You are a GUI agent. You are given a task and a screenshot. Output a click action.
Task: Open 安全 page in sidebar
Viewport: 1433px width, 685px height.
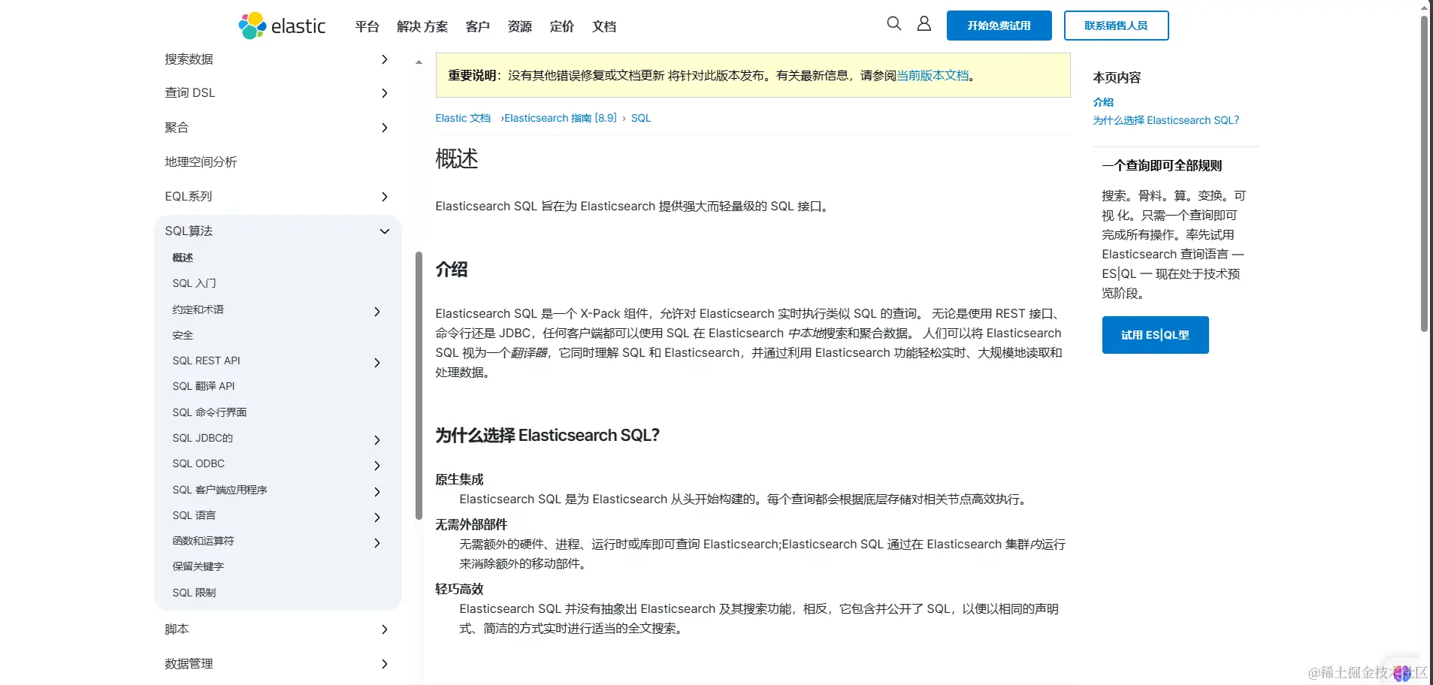[183, 335]
